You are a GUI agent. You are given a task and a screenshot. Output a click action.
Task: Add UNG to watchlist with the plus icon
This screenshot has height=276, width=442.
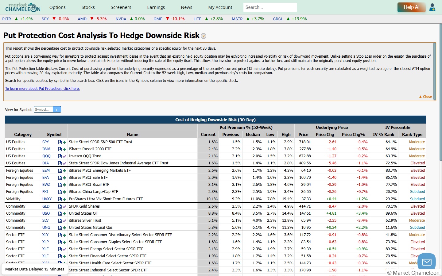pyautogui.click(x=64, y=228)
